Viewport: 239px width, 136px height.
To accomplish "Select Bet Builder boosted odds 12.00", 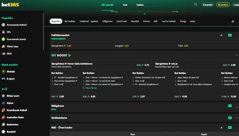I will (229, 96).
